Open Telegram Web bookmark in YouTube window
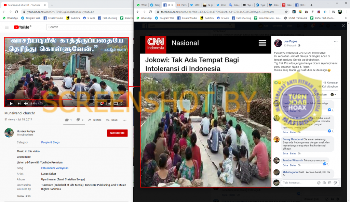Screen dimensions: 350x202 click(x=31, y=18)
